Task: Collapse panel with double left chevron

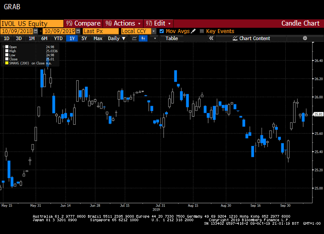Action: coord(211,38)
